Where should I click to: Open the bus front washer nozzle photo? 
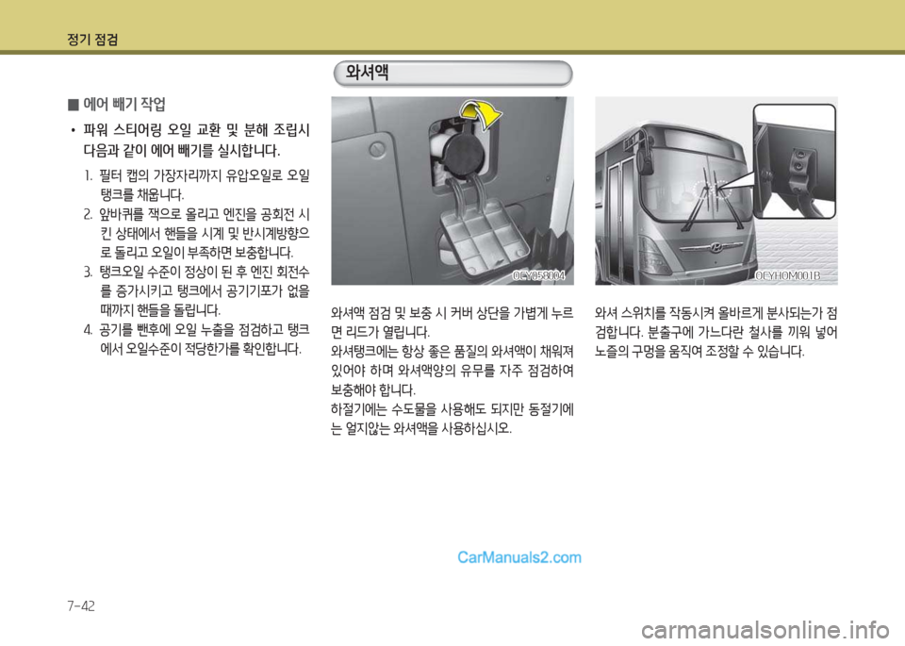[x=716, y=190]
